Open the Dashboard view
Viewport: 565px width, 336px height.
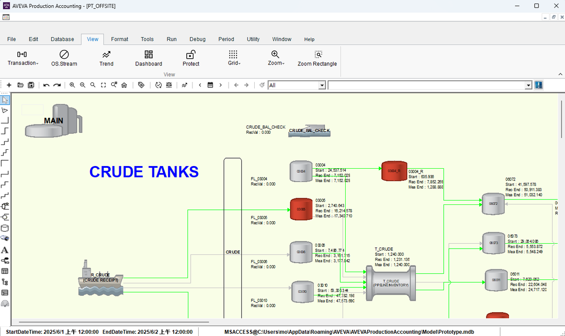click(149, 58)
